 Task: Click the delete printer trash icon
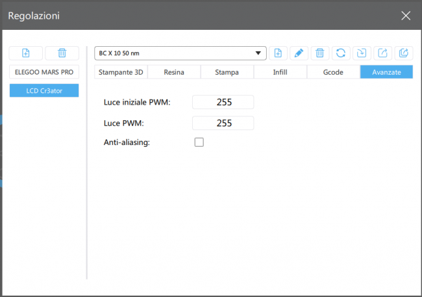pyautogui.click(x=62, y=53)
